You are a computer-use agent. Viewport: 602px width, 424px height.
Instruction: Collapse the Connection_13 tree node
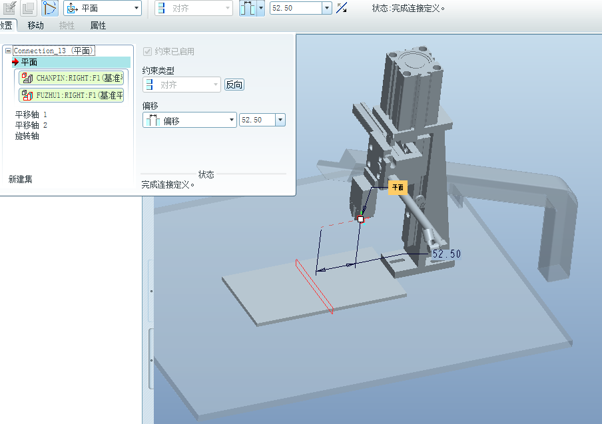click(8, 51)
